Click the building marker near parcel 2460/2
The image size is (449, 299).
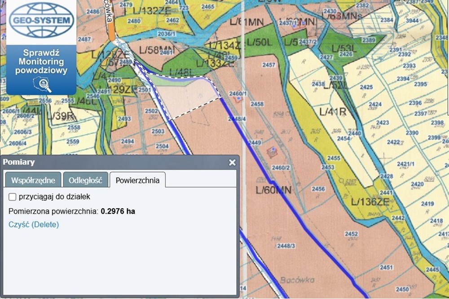pyautogui.click(x=272, y=152)
